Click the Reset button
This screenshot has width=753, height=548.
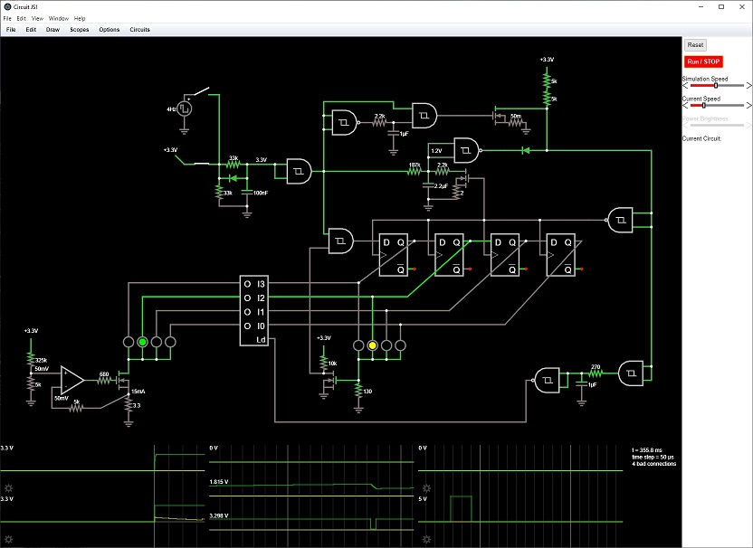695,44
